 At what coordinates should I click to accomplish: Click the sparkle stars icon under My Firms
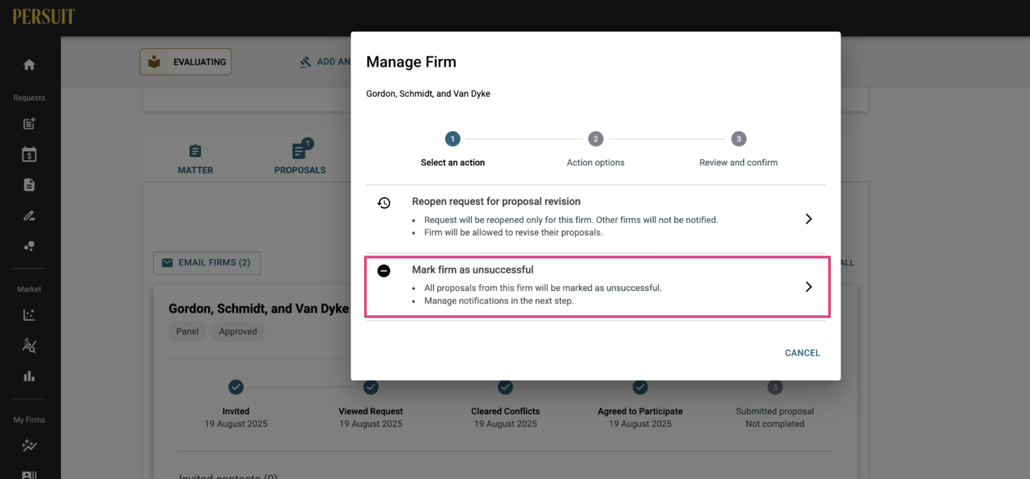(29, 445)
